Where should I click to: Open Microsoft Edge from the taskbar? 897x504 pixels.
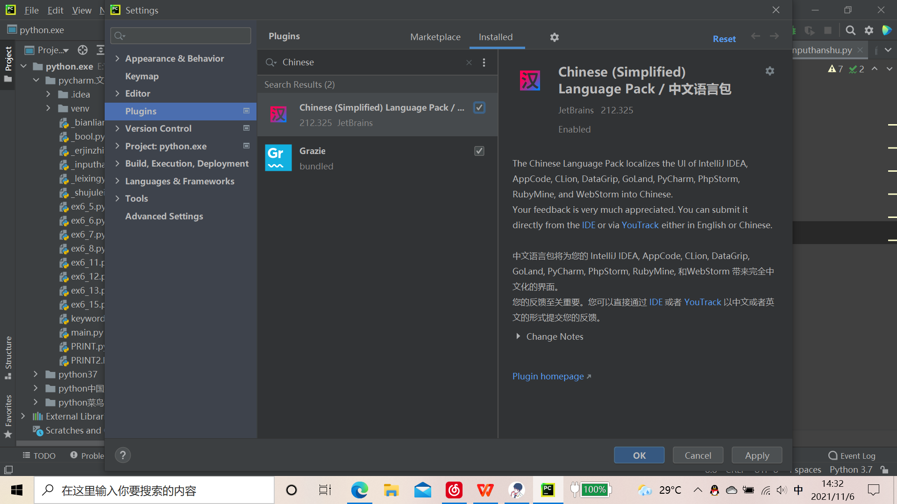[359, 490]
